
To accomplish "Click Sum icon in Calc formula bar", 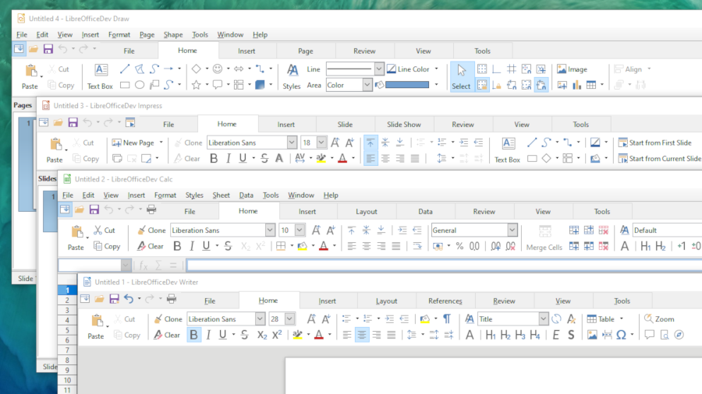I will click(x=158, y=266).
